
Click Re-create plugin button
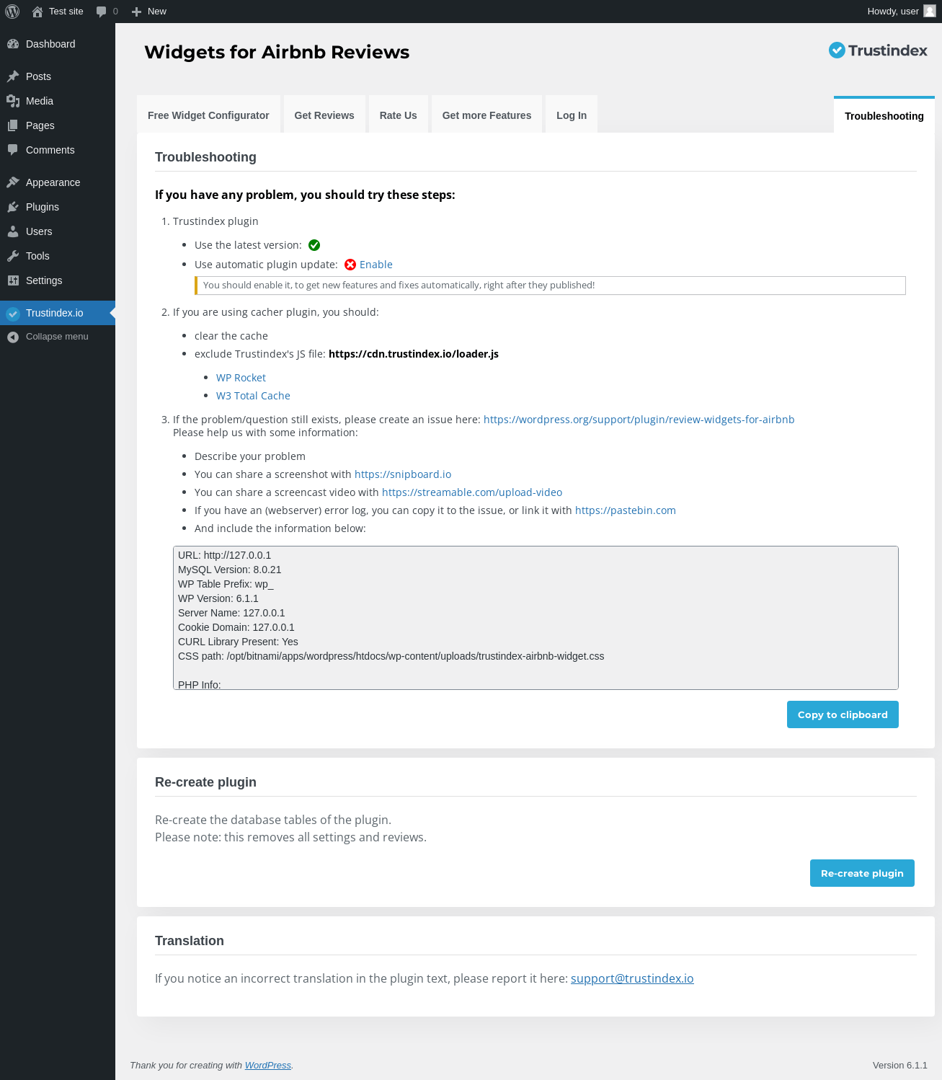862,873
